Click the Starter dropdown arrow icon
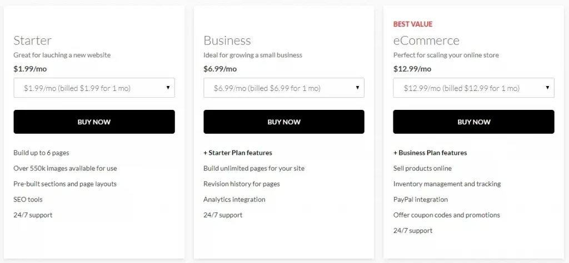The image size is (569, 263). point(168,88)
